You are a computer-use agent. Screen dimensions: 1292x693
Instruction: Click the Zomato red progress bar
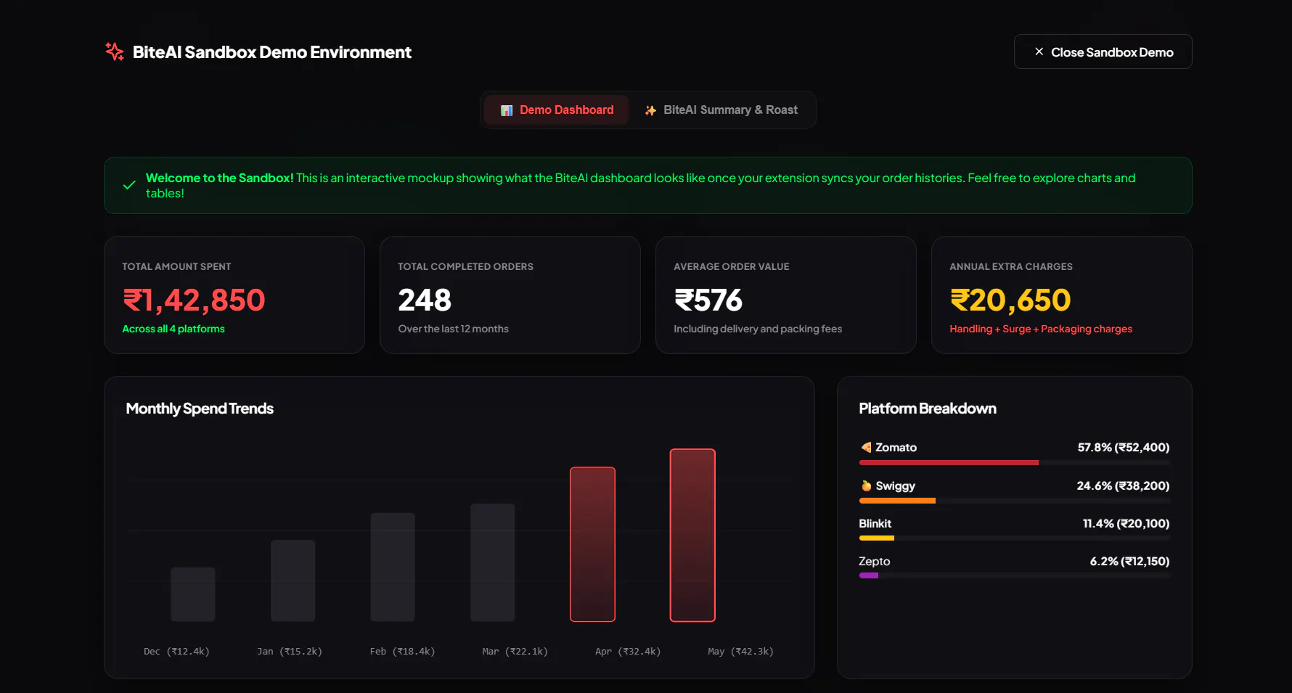point(949,462)
